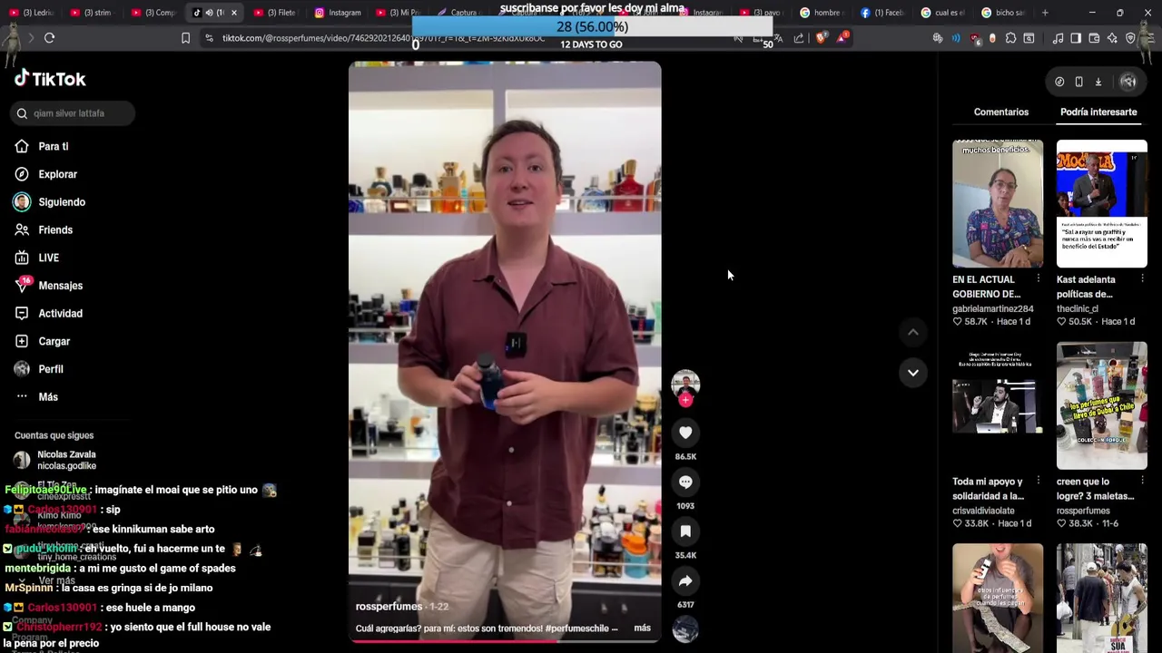Open options for EN EL ACTUAL GOBIERNO video

1039,278
